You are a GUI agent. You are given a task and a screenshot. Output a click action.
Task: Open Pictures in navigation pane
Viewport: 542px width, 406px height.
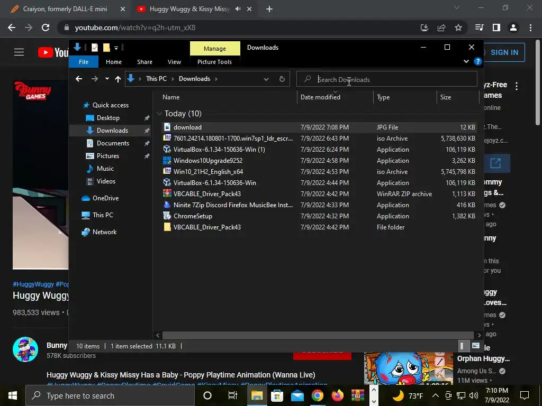click(x=107, y=156)
